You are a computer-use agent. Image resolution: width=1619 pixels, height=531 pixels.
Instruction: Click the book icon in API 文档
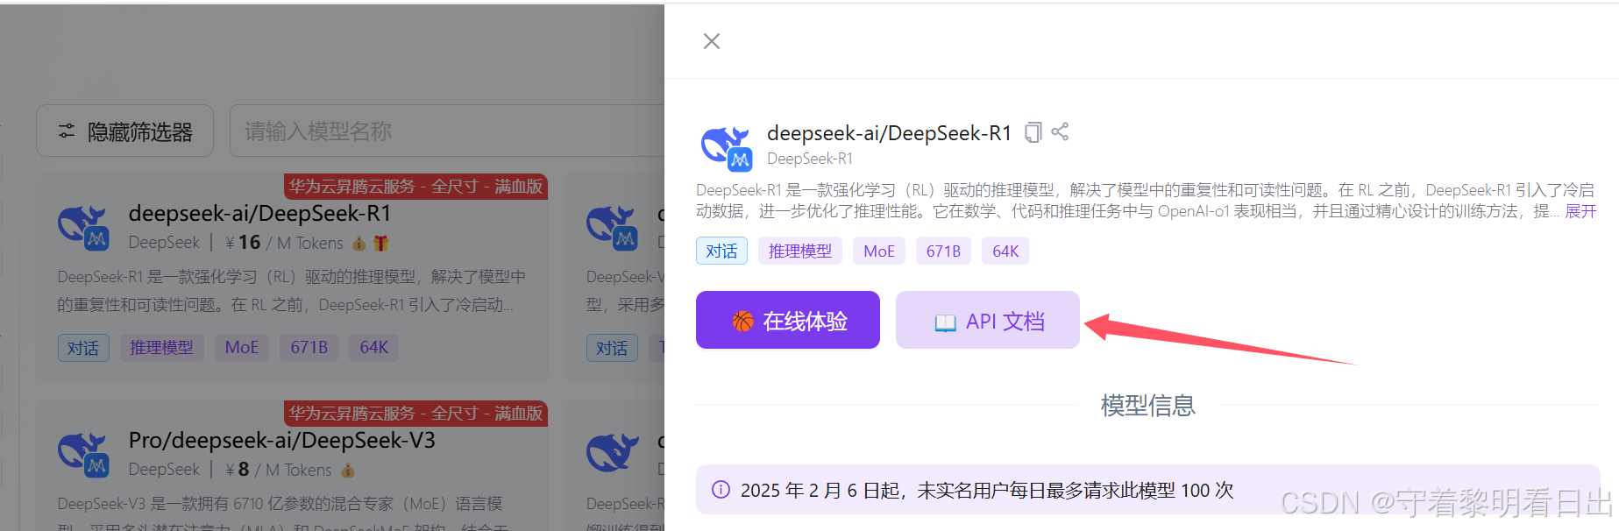[x=945, y=322]
